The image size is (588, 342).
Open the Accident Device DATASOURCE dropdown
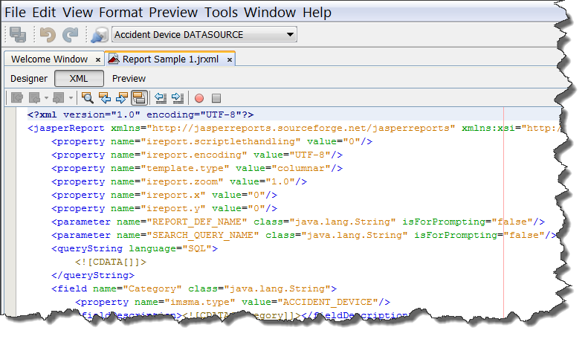point(204,34)
